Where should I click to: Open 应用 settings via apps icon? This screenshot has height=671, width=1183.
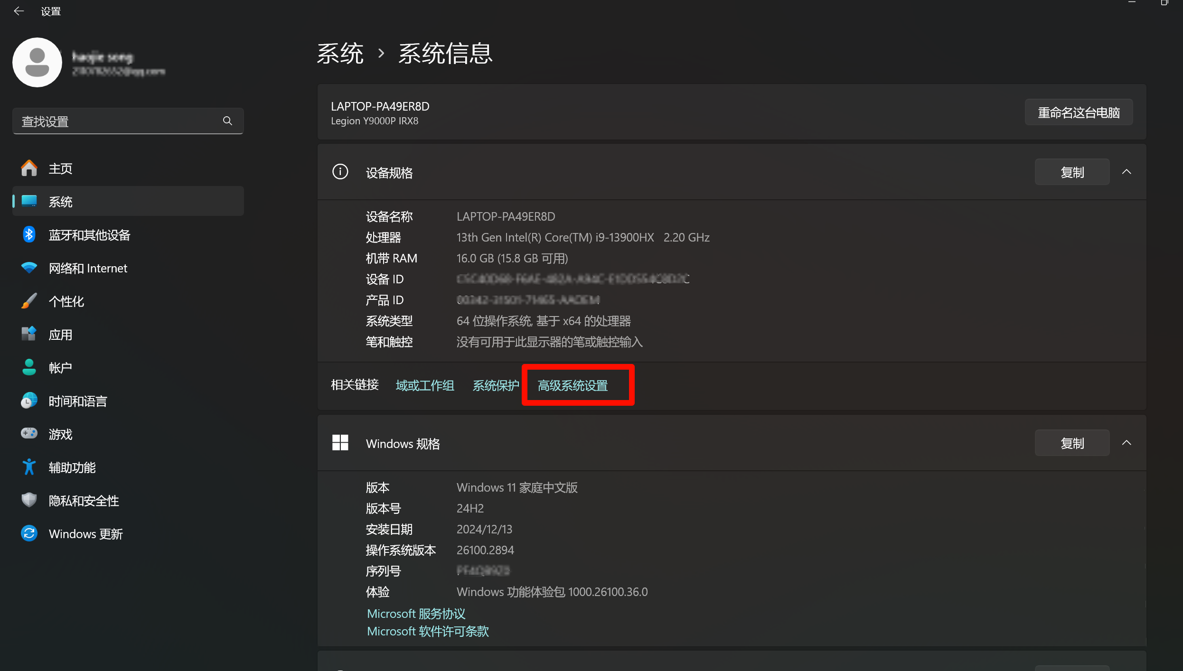(x=29, y=334)
